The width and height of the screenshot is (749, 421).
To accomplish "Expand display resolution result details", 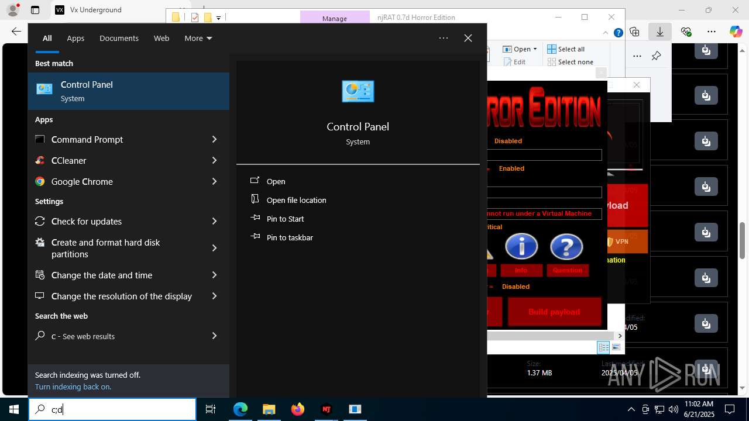I will pos(214,296).
